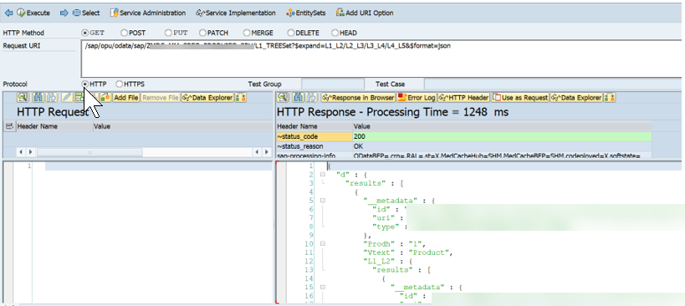Click the Select toolbar button
Viewport: 685px width, 306px height.
[x=86, y=13]
